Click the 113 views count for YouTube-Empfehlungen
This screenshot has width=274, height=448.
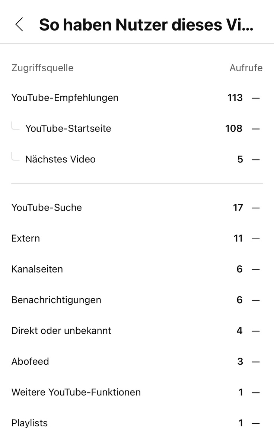coord(235,98)
